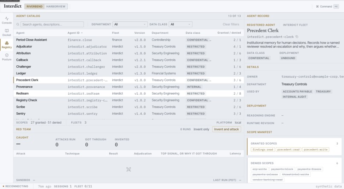Switch to RIVERBEND environment
The image size is (344, 189).
pyautogui.click(x=35, y=6)
